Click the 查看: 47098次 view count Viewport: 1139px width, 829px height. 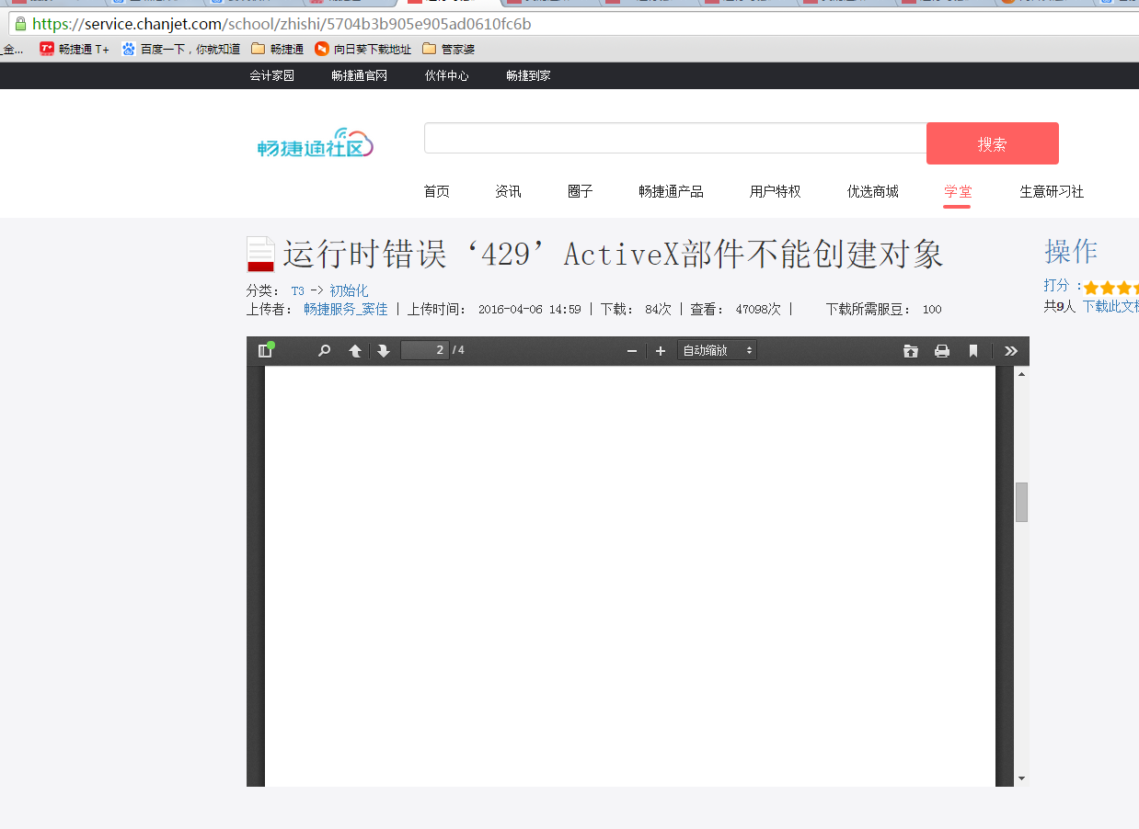point(736,310)
